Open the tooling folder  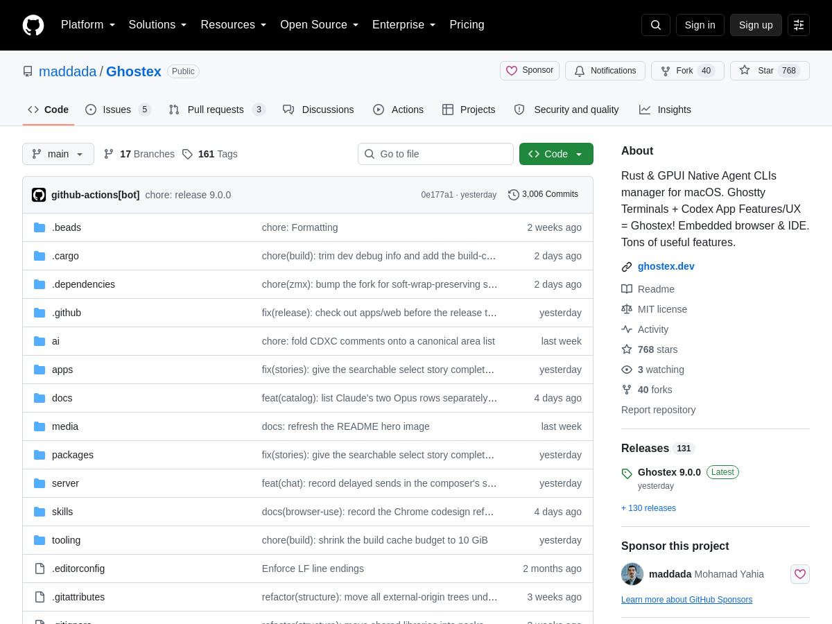(x=66, y=540)
